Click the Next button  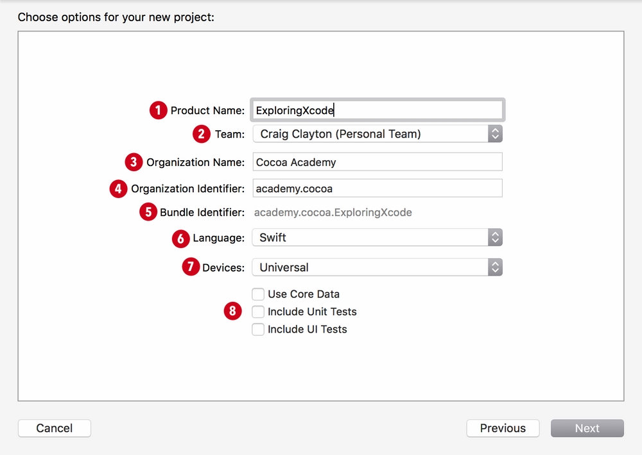587,428
